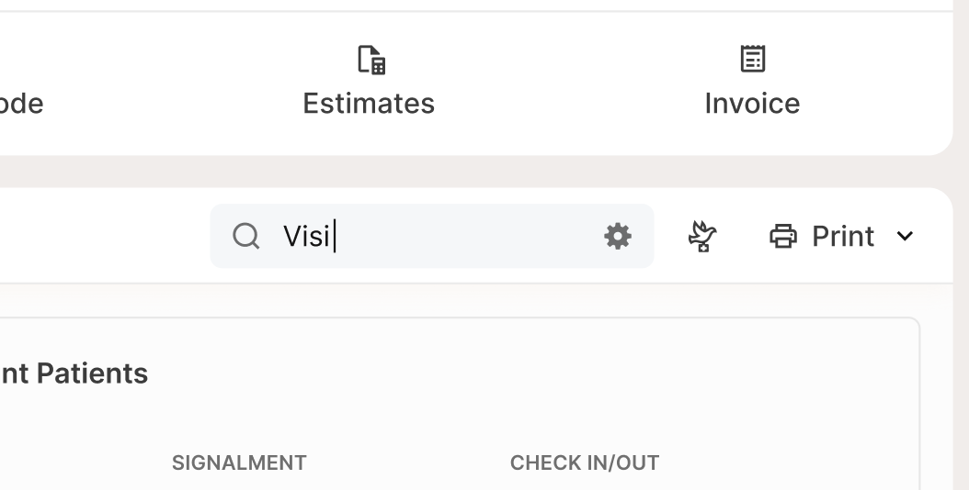Open the Estimates tab
Viewport: 969px width, 490px height.
pyautogui.click(x=369, y=103)
